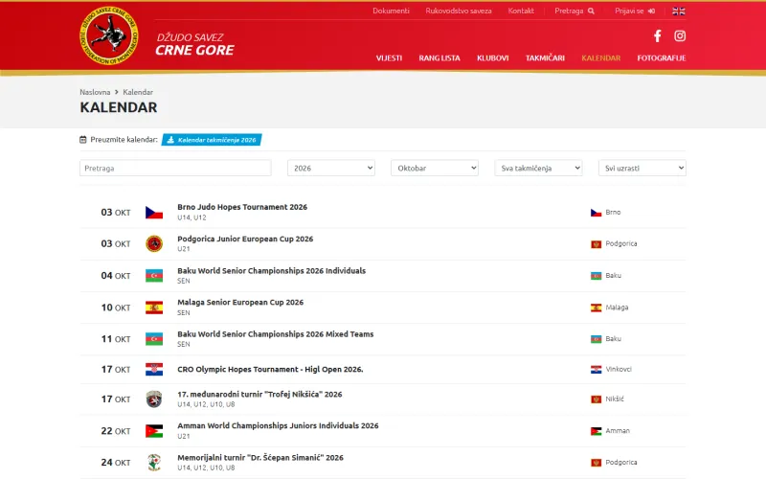Select the KALENDAR menu item
This screenshot has height=479, width=766.
coord(601,58)
